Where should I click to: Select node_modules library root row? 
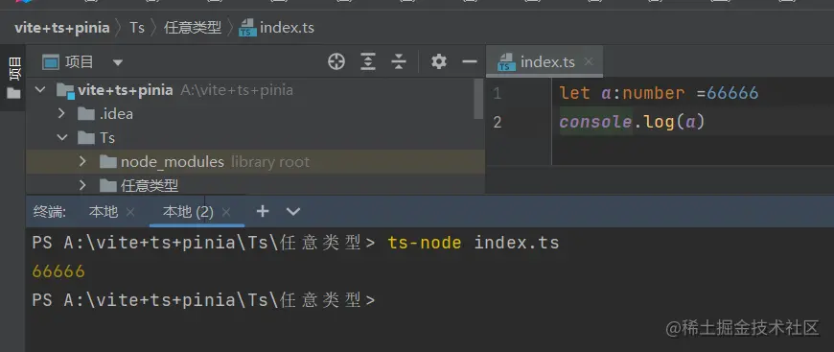click(x=255, y=161)
